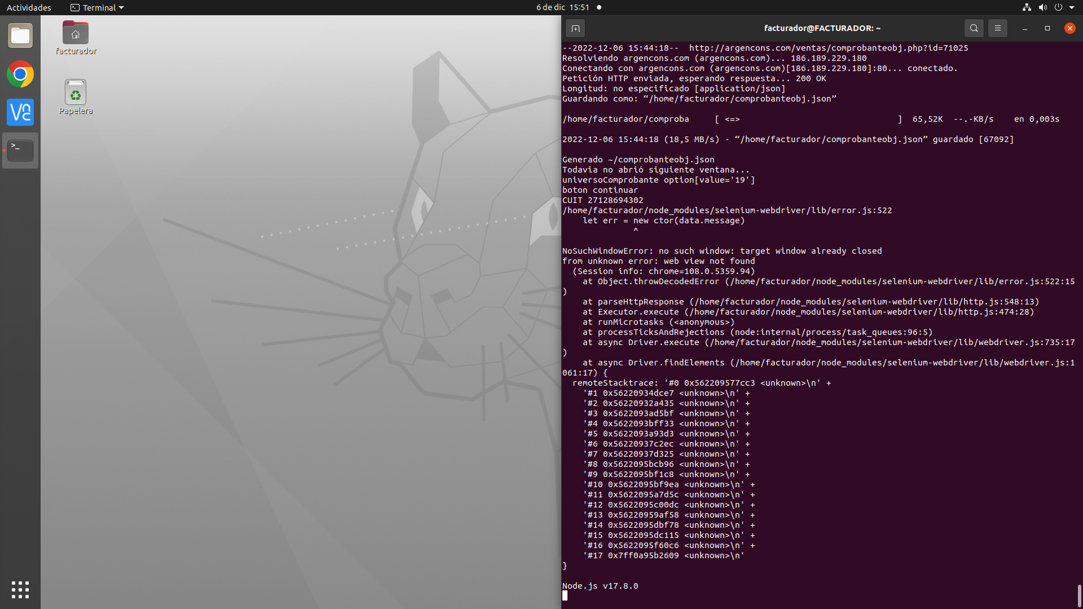Open the Files app in the dock
This screenshot has height=609, width=1083.
point(20,36)
